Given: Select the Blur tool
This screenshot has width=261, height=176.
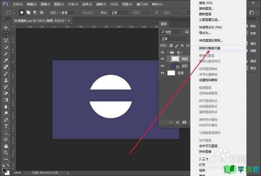Looking at the screenshot, I should 6,106.
